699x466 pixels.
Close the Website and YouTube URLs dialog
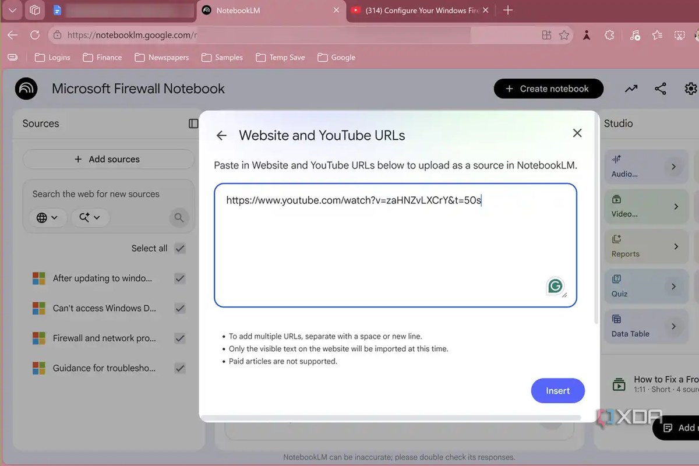577,133
